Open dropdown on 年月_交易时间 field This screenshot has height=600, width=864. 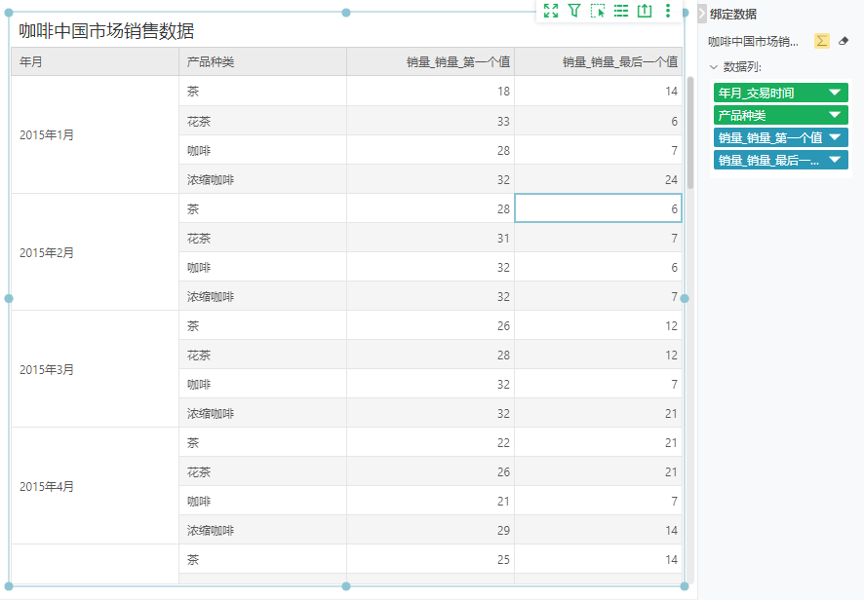click(x=834, y=92)
